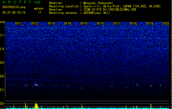
Task: Click time marker 0319
Action: (150, 23)
